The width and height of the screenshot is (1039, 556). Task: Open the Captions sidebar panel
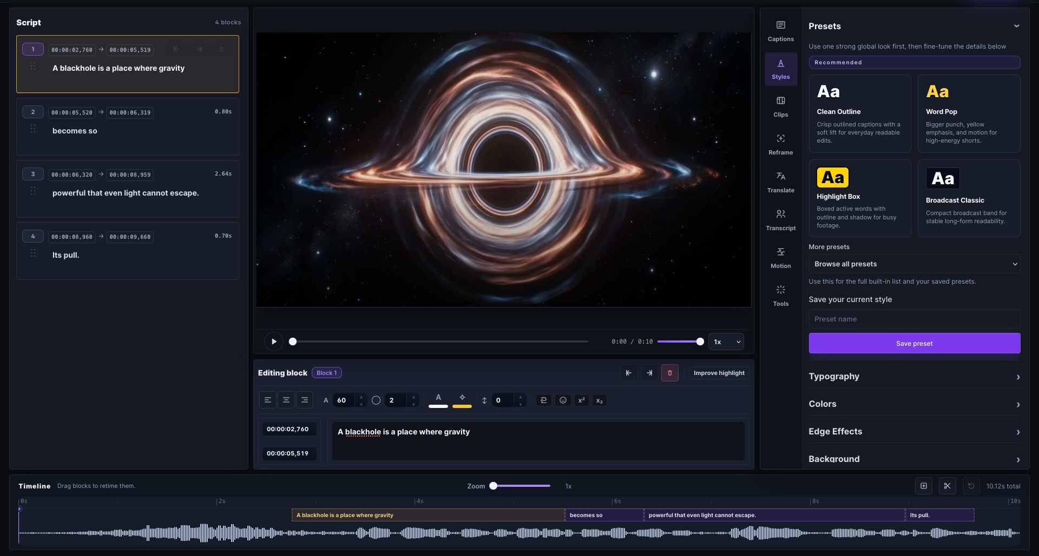click(780, 31)
